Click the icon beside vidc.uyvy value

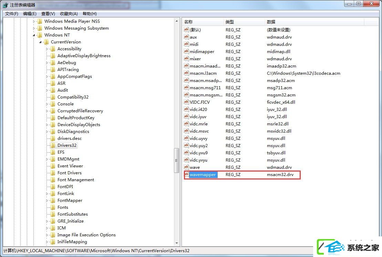(186, 138)
